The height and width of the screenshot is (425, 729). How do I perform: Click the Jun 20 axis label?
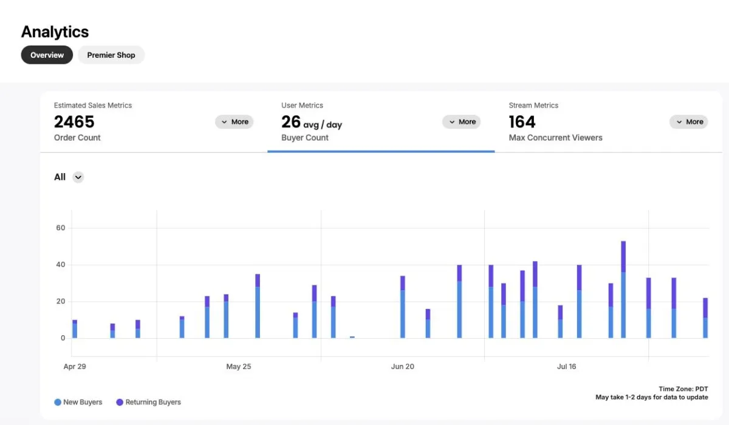pos(402,367)
